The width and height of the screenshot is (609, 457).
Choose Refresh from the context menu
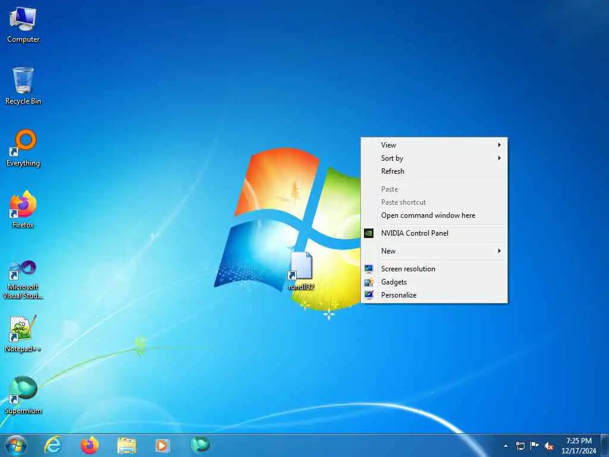[x=434, y=171]
